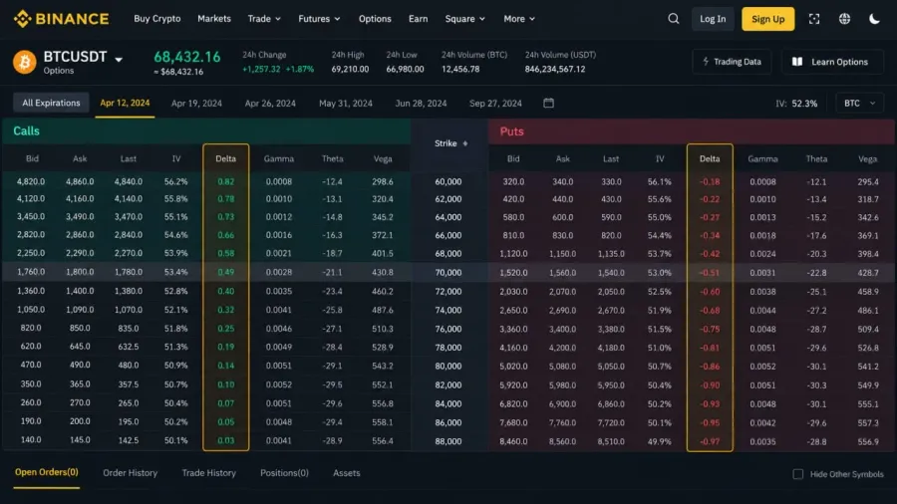Viewport: 897px width, 504px height.
Task: Click Puts bid 8,460.0 cell
Action: pos(513,441)
